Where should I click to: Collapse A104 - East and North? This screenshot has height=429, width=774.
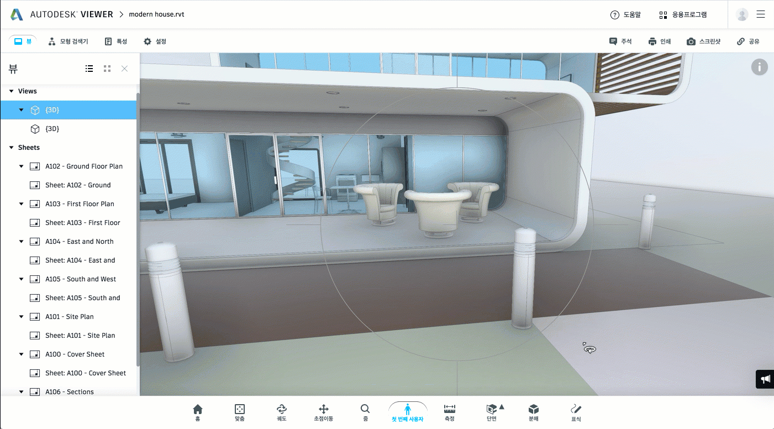(22, 242)
